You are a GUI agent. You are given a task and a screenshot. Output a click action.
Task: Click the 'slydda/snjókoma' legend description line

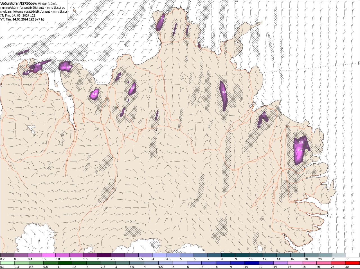(33, 12)
